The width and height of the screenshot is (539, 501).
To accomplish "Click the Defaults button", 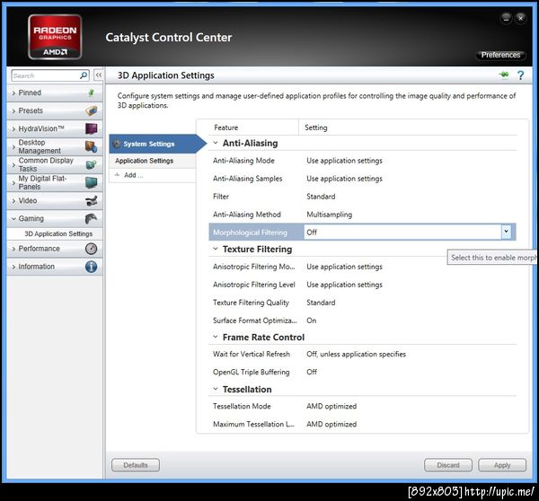I will (136, 465).
